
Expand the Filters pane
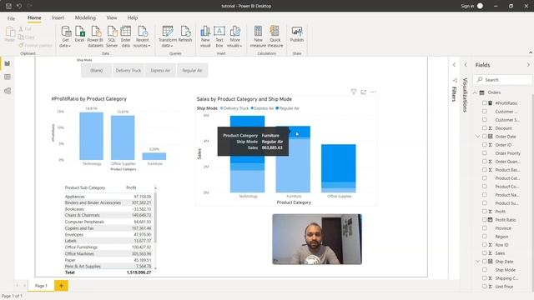click(x=454, y=65)
